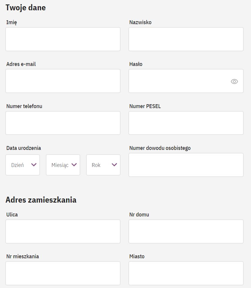The height and width of the screenshot is (288, 251).
Task: Click the Twoje dane section heading
Action: tap(26, 8)
